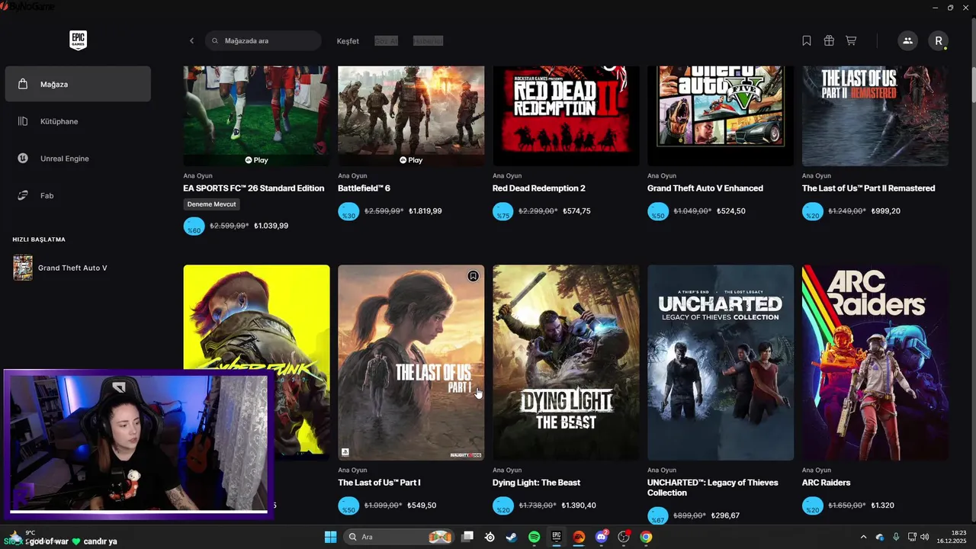Open Task View on the taskbar
Image resolution: width=976 pixels, height=549 pixels.
pyautogui.click(x=467, y=537)
